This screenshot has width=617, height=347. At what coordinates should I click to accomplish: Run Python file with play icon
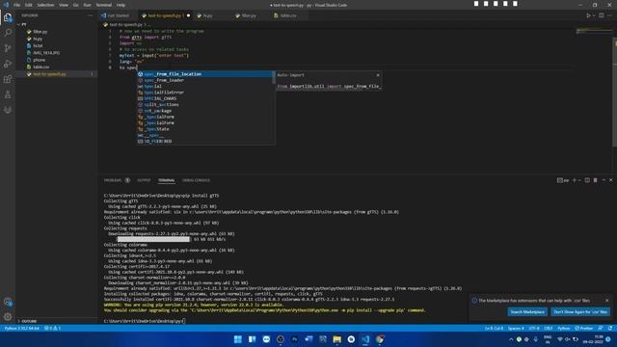point(588,15)
